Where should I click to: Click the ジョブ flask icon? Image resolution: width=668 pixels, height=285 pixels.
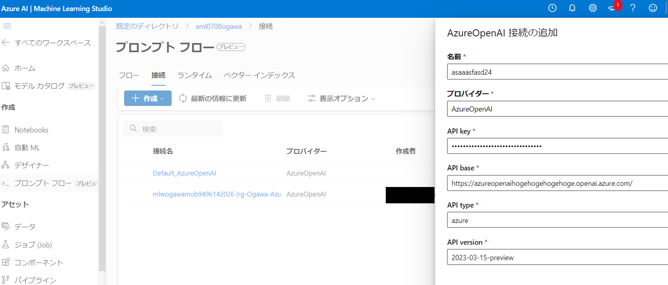click(x=5, y=244)
